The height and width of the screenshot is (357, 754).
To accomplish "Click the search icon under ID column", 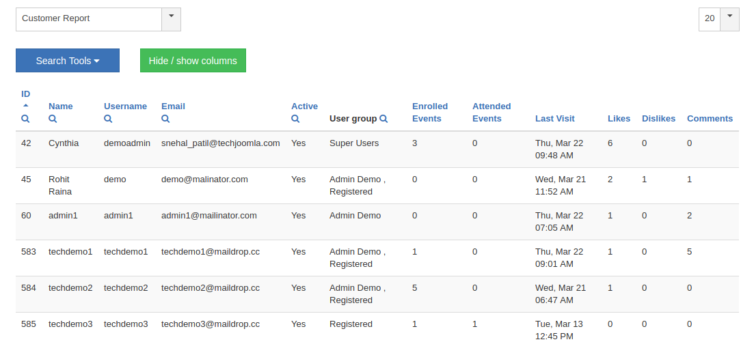I will click(x=25, y=119).
